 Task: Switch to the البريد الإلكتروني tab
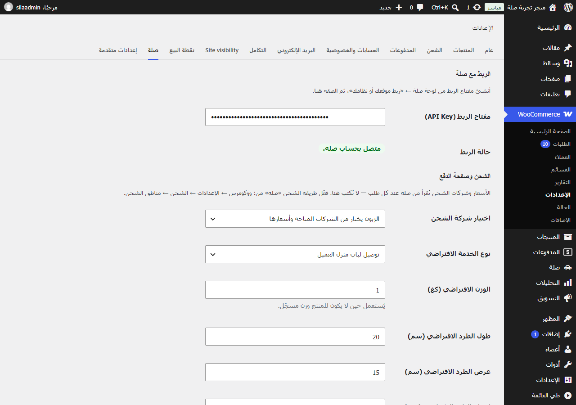(x=296, y=50)
